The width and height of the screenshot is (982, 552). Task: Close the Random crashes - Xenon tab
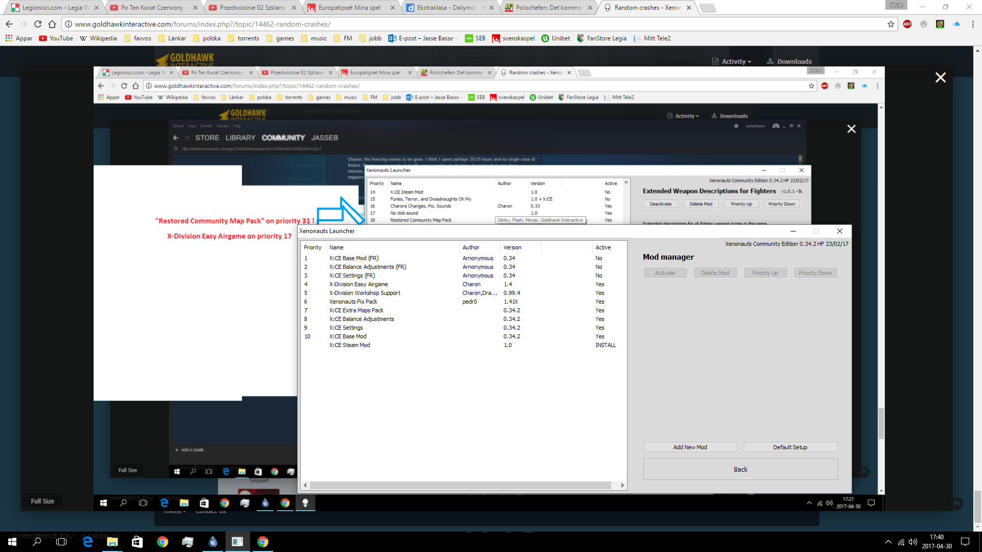pyautogui.click(x=689, y=8)
